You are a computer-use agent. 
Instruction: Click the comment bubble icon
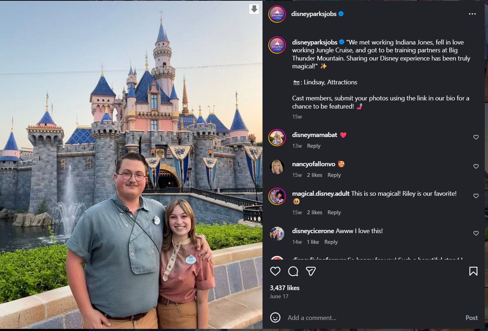point(293,271)
